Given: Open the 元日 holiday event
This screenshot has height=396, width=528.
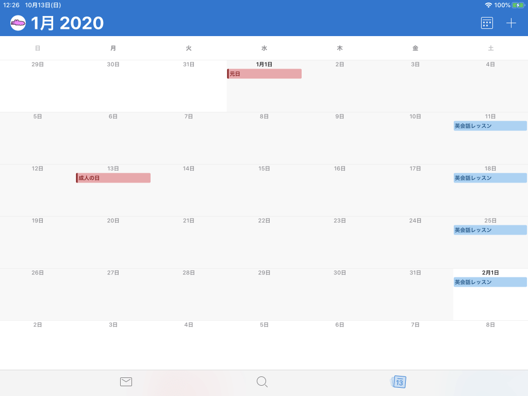Looking at the screenshot, I should pos(265,74).
